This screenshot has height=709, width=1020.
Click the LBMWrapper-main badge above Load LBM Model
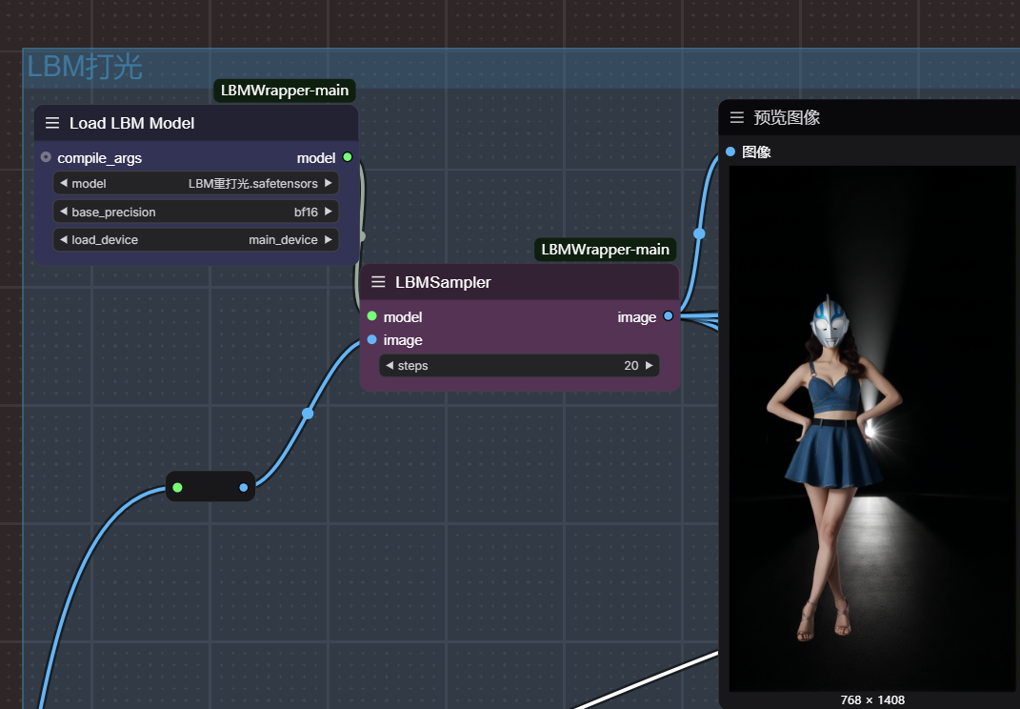click(284, 91)
